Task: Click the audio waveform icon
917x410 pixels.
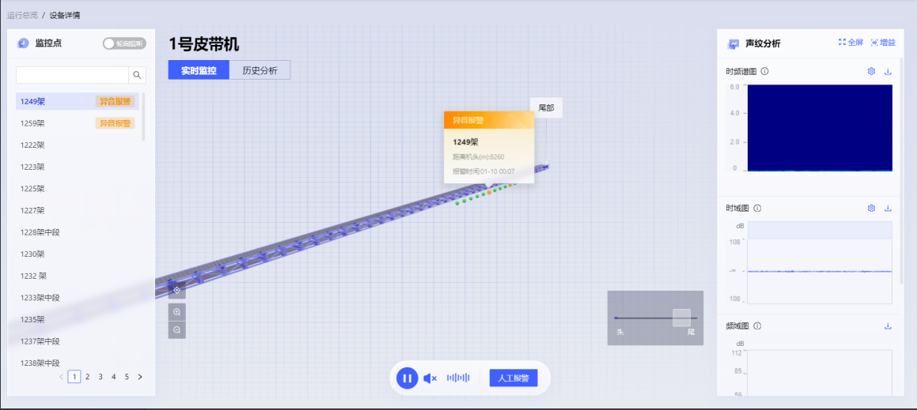Action: [458, 378]
